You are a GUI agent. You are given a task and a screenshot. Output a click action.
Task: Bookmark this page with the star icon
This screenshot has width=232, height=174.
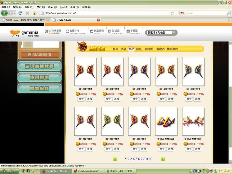(172, 13)
